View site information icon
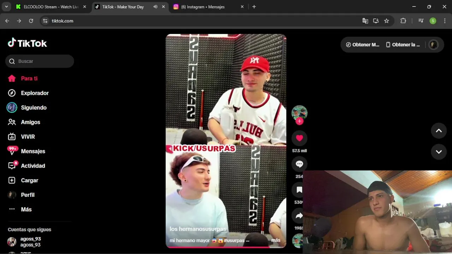 tap(45, 21)
